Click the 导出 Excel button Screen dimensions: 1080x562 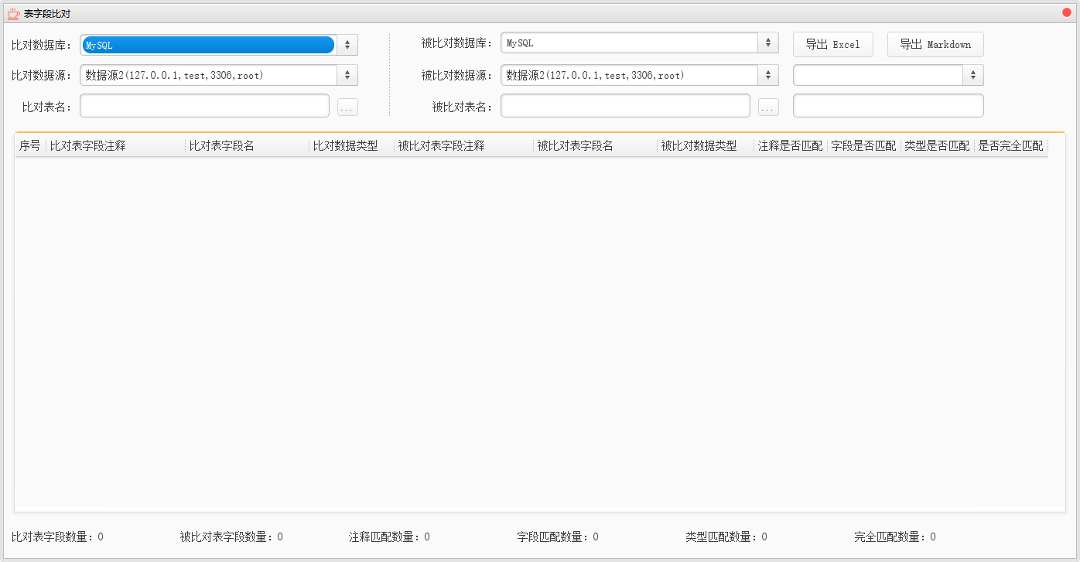click(832, 45)
